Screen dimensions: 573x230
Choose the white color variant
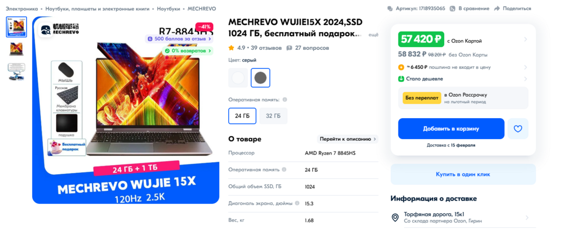point(238,78)
